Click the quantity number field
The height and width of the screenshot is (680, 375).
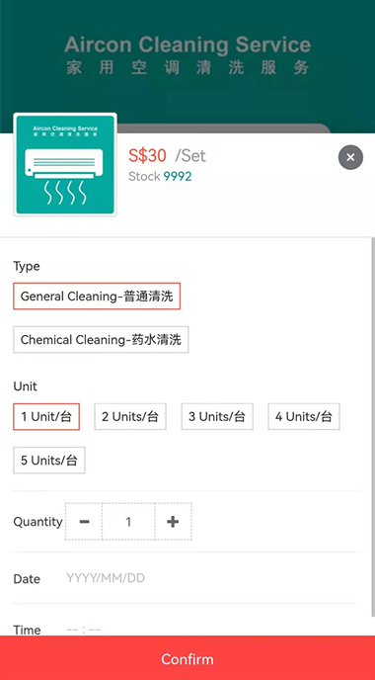pos(128,521)
